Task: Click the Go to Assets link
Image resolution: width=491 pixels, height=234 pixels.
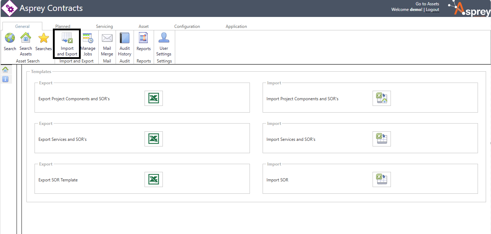Action: [427, 4]
